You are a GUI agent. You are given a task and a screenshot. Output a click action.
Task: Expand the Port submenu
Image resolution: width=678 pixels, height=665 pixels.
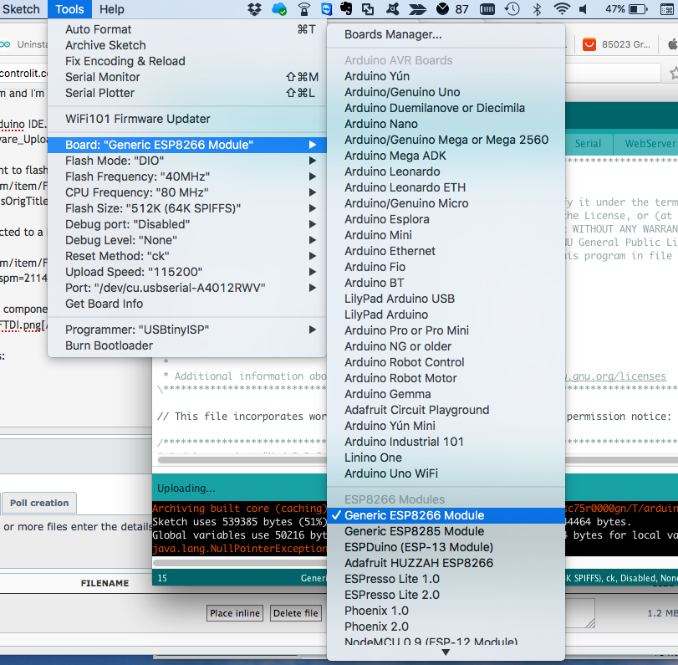coord(165,288)
